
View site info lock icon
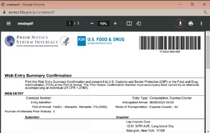click(x=4, y=12)
